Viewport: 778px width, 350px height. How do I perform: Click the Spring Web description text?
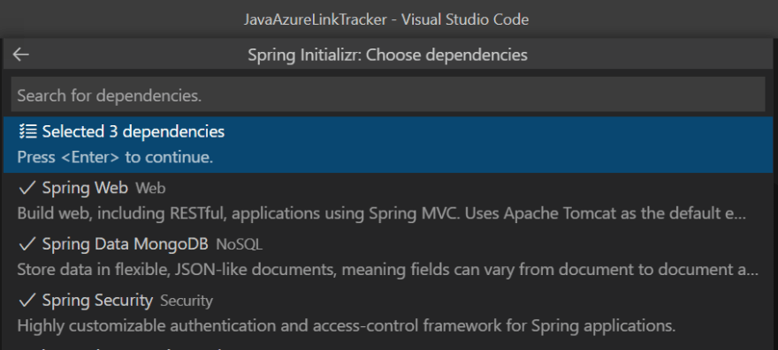[382, 213]
